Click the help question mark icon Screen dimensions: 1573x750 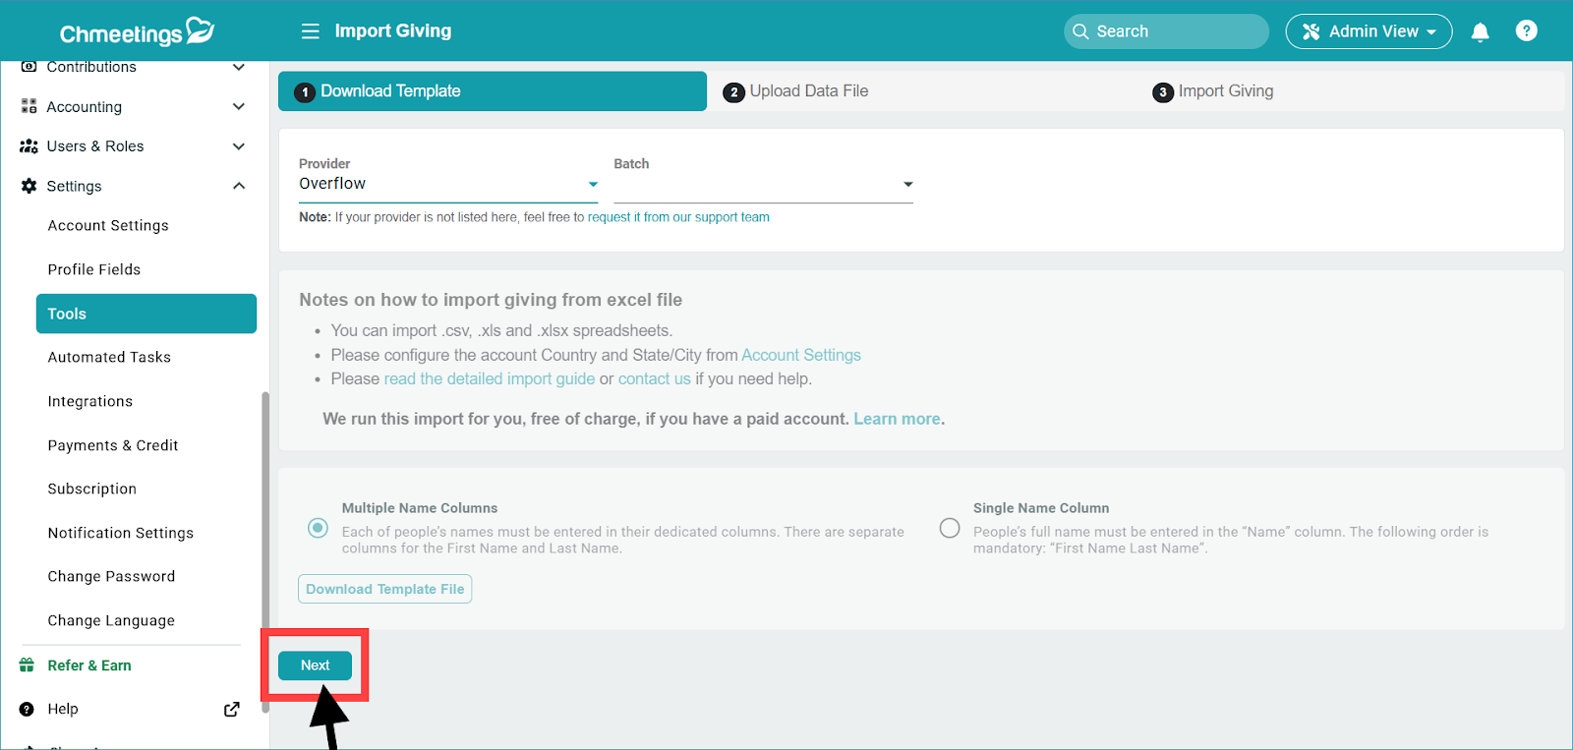click(x=1526, y=31)
